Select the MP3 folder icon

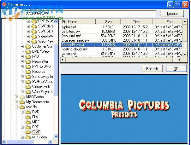coord(28,122)
